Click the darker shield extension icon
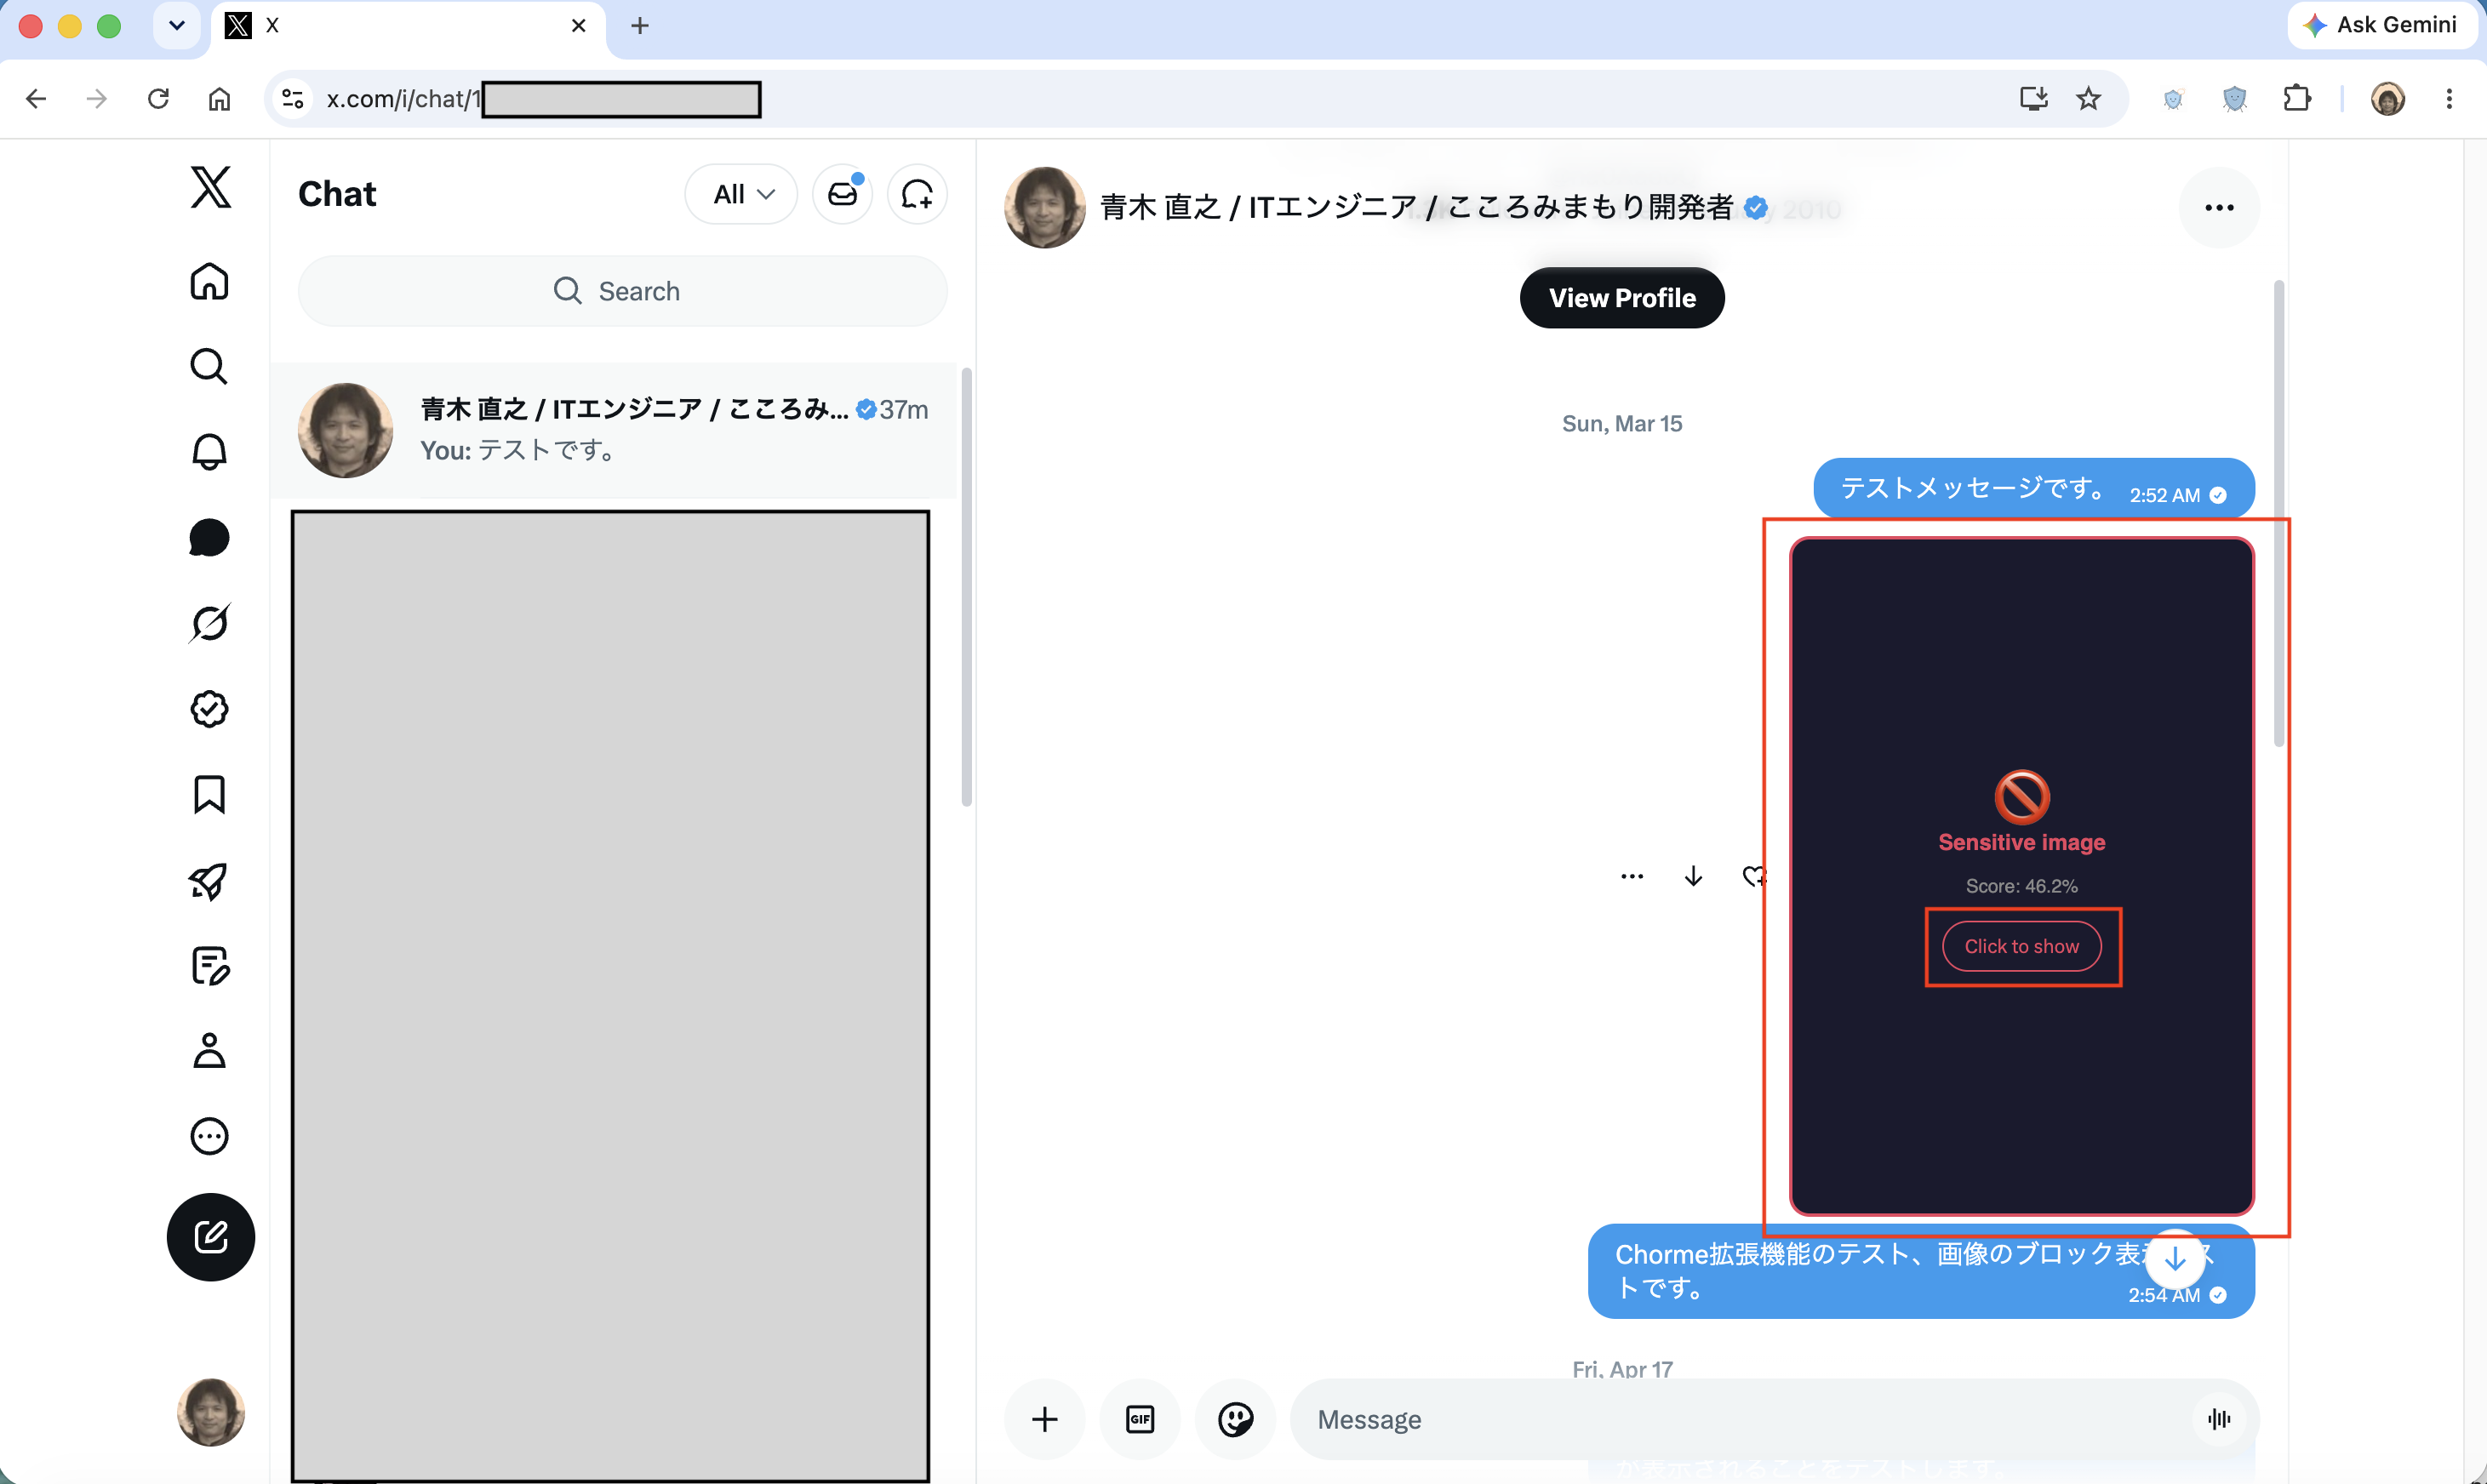Screen dimensions: 2487x1484 (2235, 98)
